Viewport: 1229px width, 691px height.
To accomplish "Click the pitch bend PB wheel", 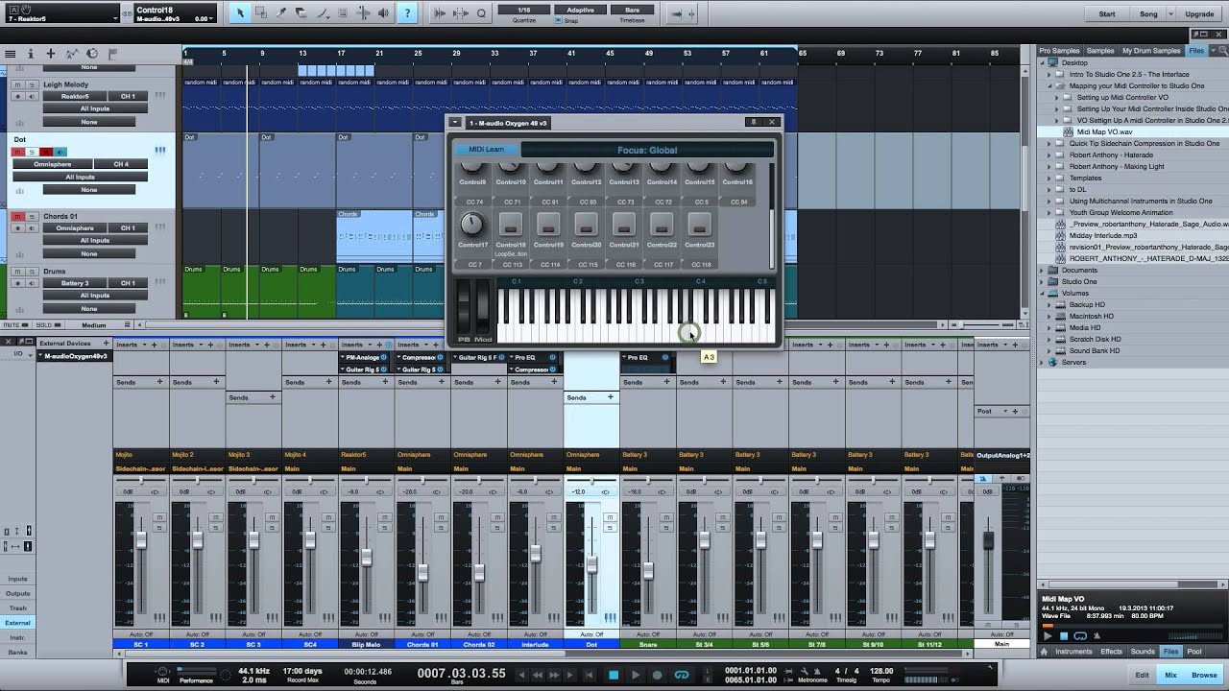I will point(464,307).
